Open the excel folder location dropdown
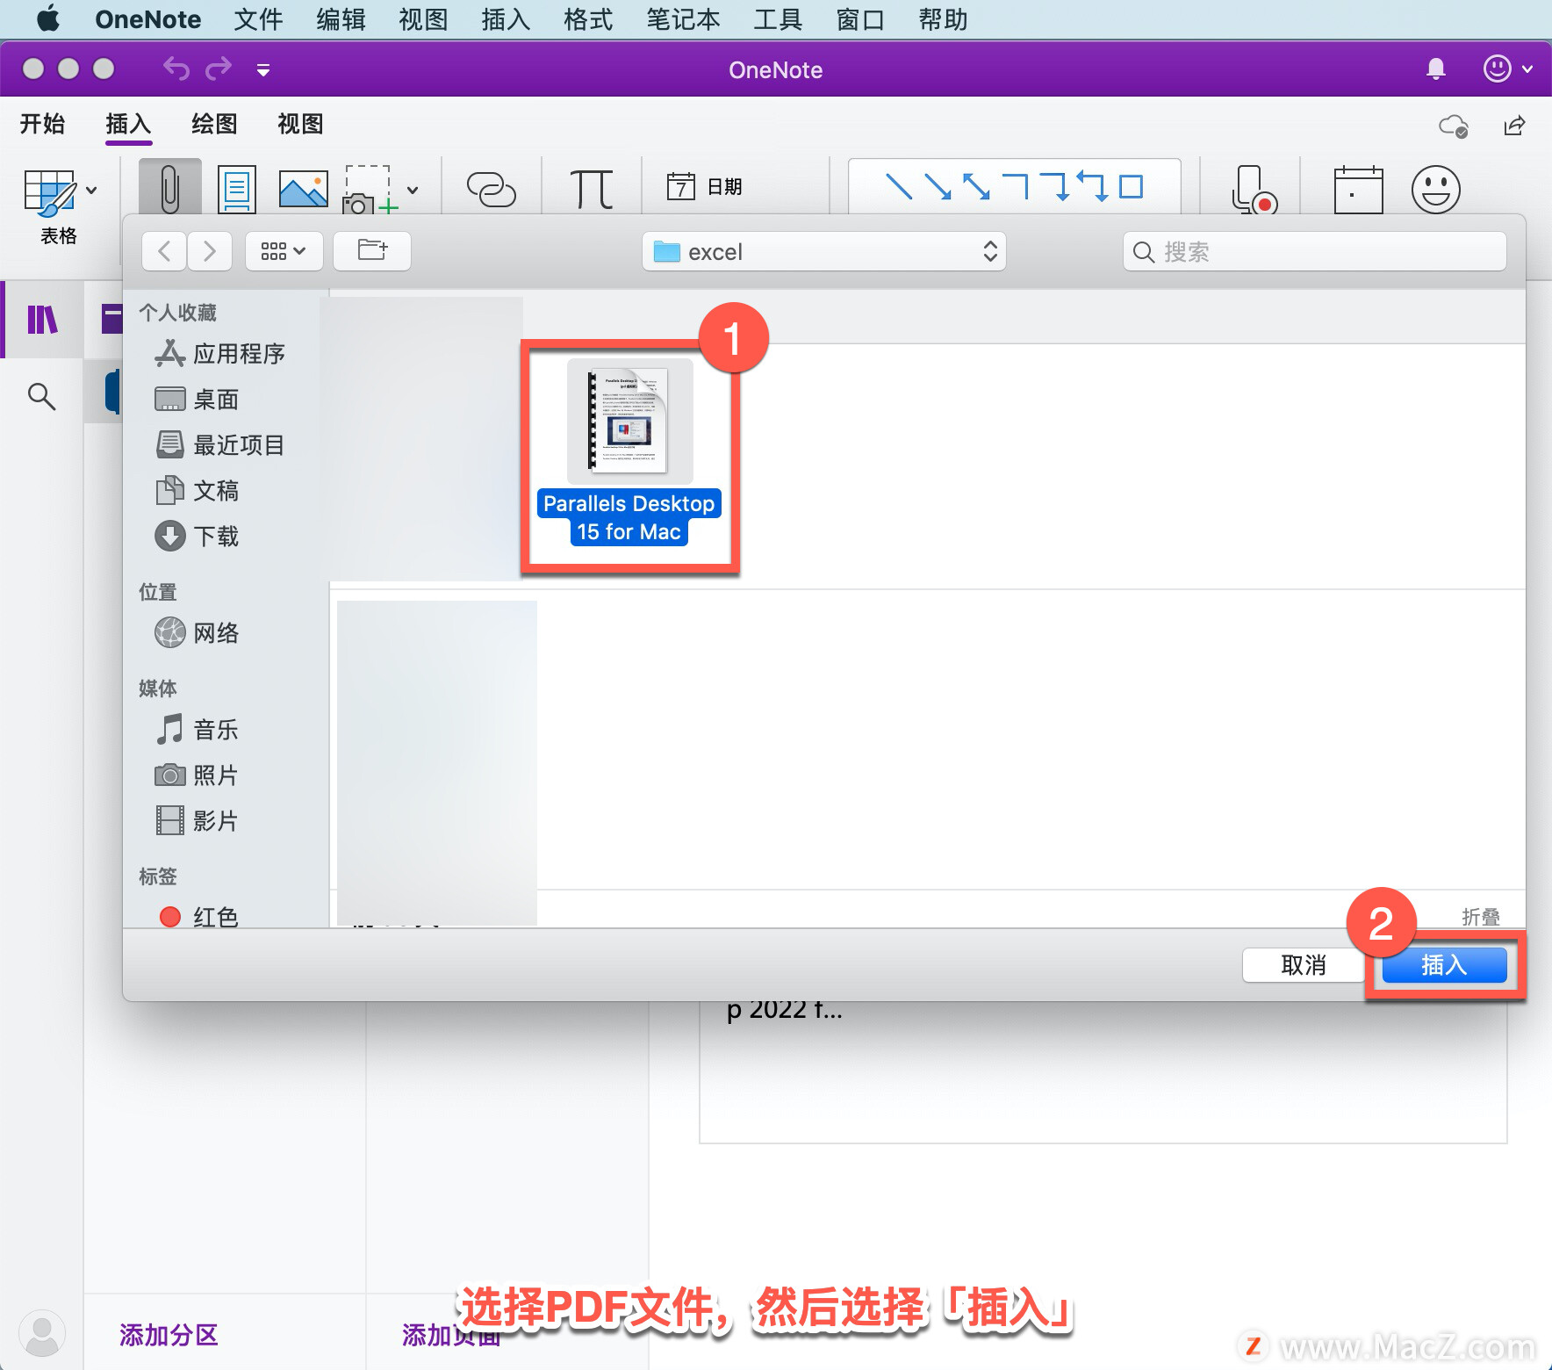1552x1370 pixels. click(x=823, y=252)
